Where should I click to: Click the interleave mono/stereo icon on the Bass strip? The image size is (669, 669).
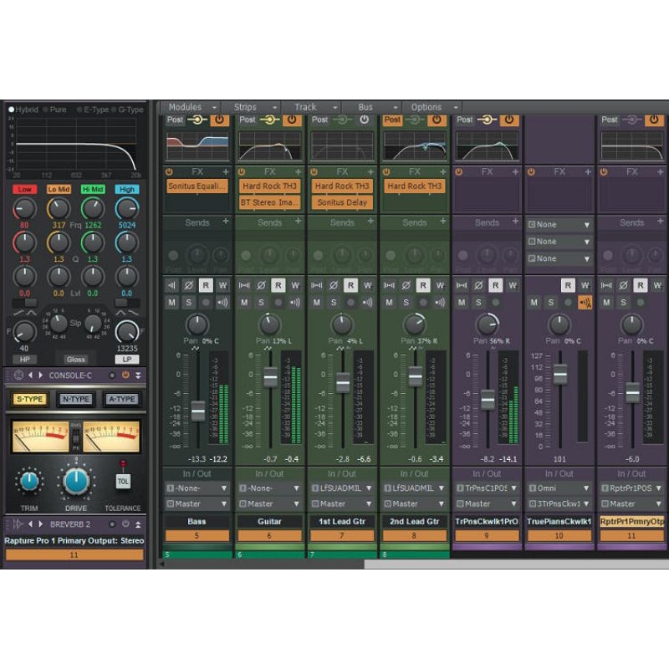point(171,283)
